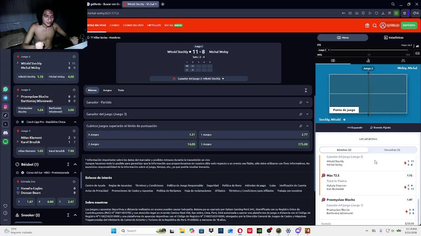Click the Betano site search icon
This screenshot has width=421, height=236.
tap(375, 25)
